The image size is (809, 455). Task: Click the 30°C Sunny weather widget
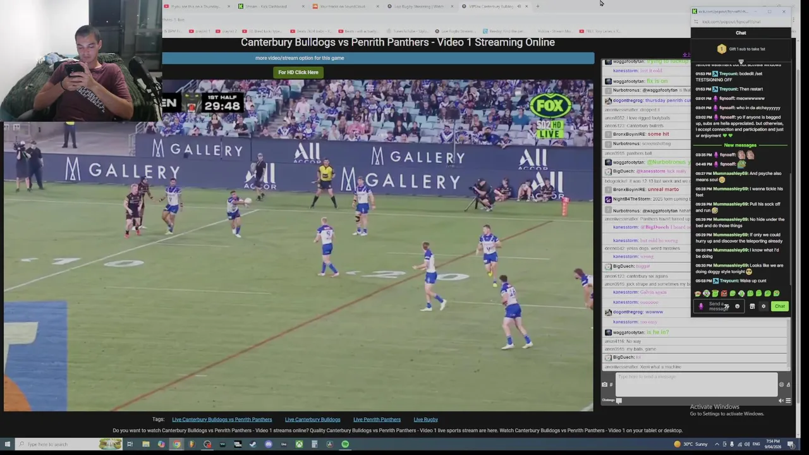coord(691,444)
